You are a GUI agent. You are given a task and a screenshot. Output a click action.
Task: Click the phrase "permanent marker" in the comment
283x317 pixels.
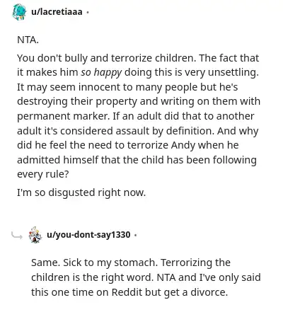(63, 116)
